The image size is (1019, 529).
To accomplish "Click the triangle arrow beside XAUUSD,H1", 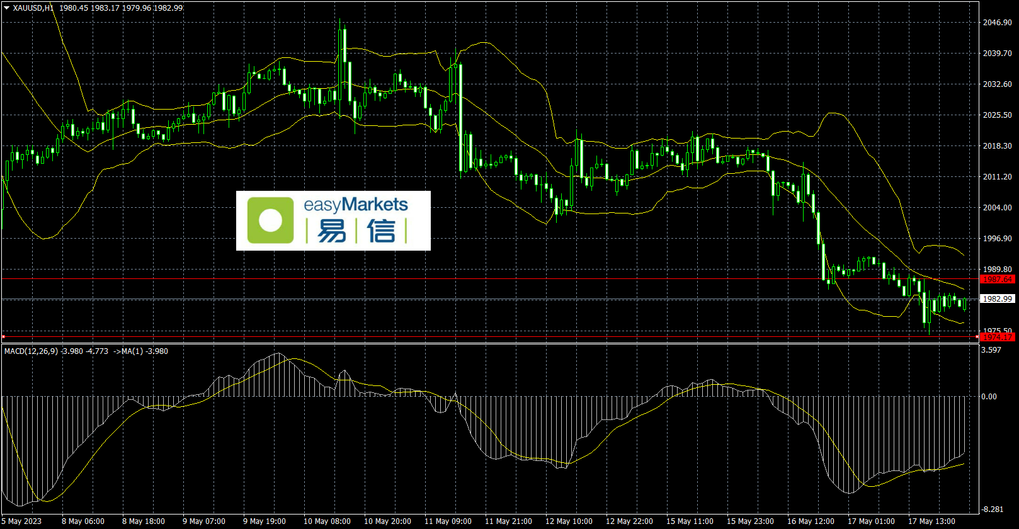I will click(x=7, y=8).
